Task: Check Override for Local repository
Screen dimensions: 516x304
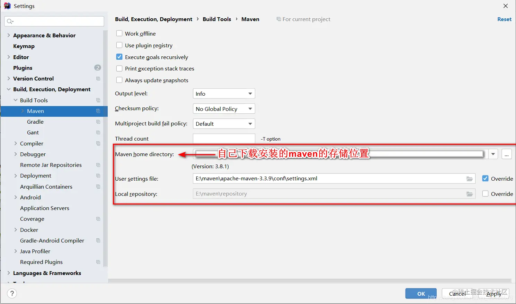Action: coord(485,194)
